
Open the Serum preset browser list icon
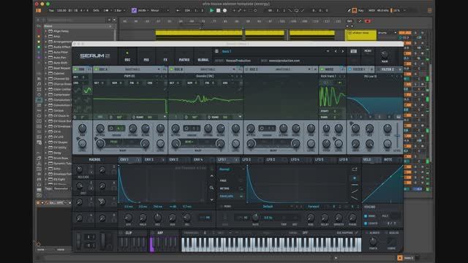coord(216,51)
